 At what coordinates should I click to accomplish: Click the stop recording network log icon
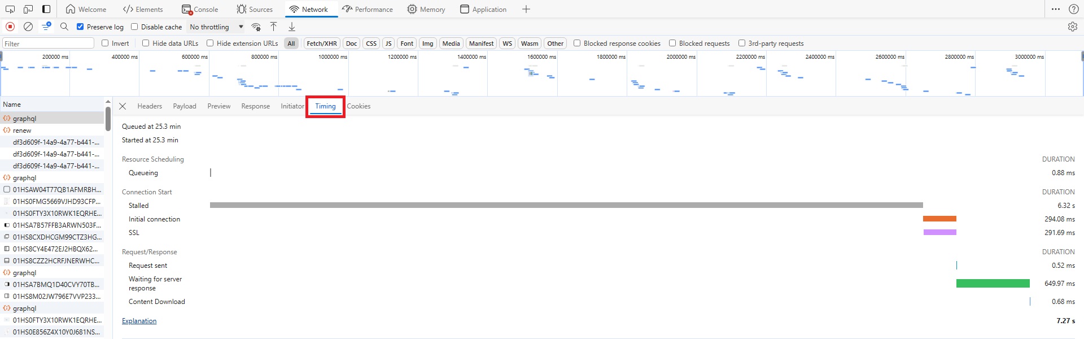(x=10, y=27)
